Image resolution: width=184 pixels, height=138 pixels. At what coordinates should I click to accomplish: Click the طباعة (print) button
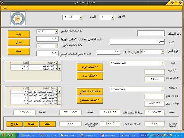click(31, 124)
